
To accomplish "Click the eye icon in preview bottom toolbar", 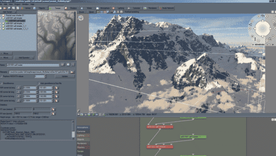I will 97,115.
